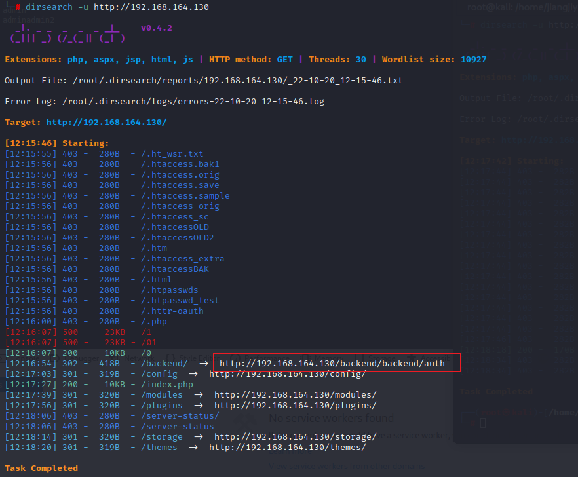This screenshot has height=477, width=578.
Task: Click the blue Target URL link
Action: pyautogui.click(x=107, y=123)
